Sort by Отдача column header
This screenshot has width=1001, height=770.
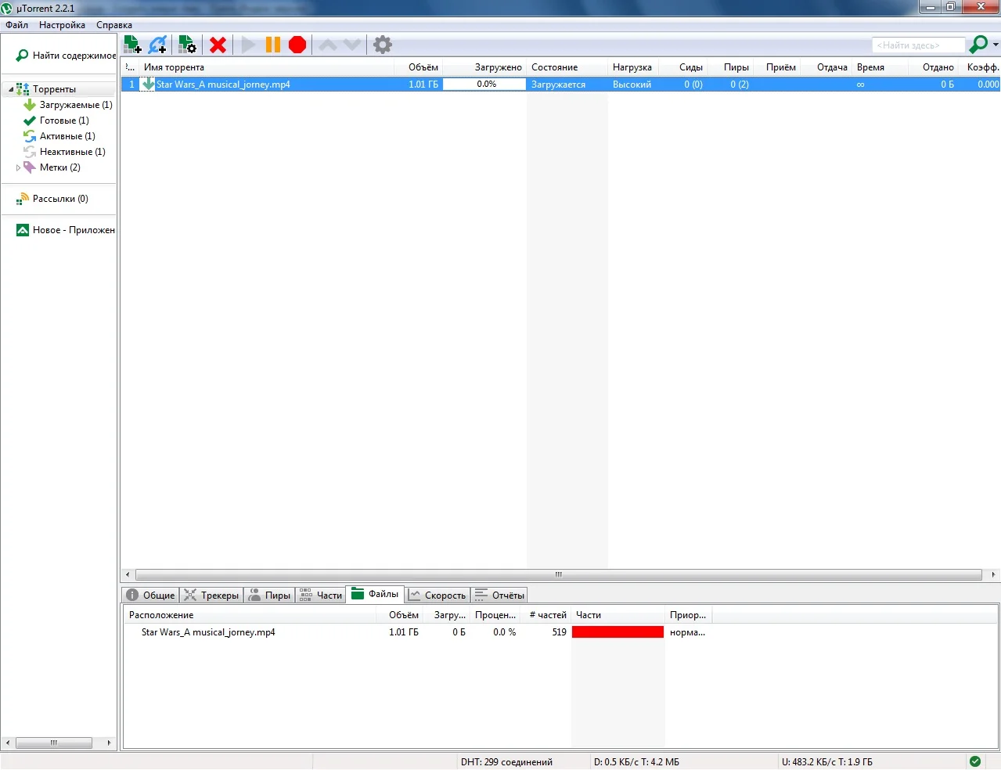[x=826, y=67]
